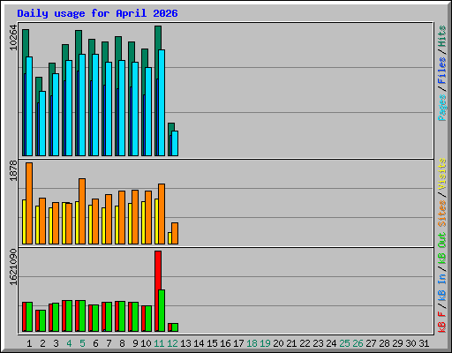Click the 'Sites' legend label

[x=441, y=214]
